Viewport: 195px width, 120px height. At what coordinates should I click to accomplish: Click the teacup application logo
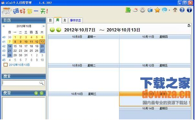[x=6, y=11]
